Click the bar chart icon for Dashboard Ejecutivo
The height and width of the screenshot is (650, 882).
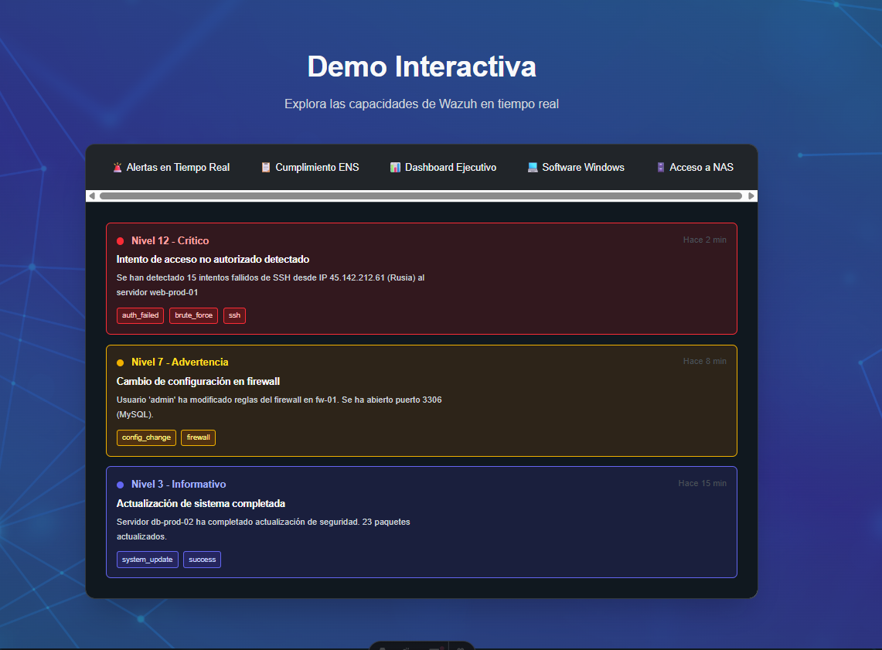[395, 167]
